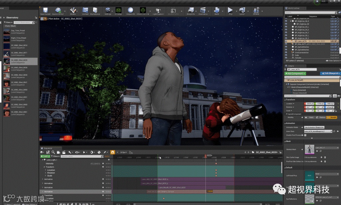Image resolution: width=341 pixels, height=205 pixels.
Task: Open the Filters dropdown in Sequencer
Action: (x=55, y=156)
